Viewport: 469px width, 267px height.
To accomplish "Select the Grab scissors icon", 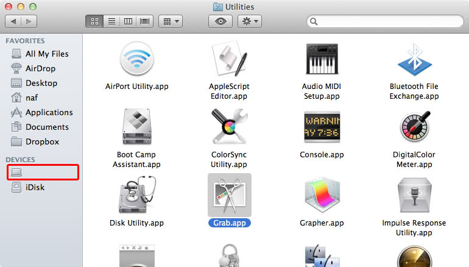I will pos(230,195).
